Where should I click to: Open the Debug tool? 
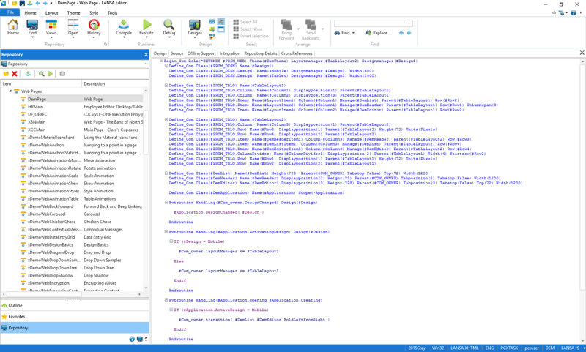tap(168, 26)
